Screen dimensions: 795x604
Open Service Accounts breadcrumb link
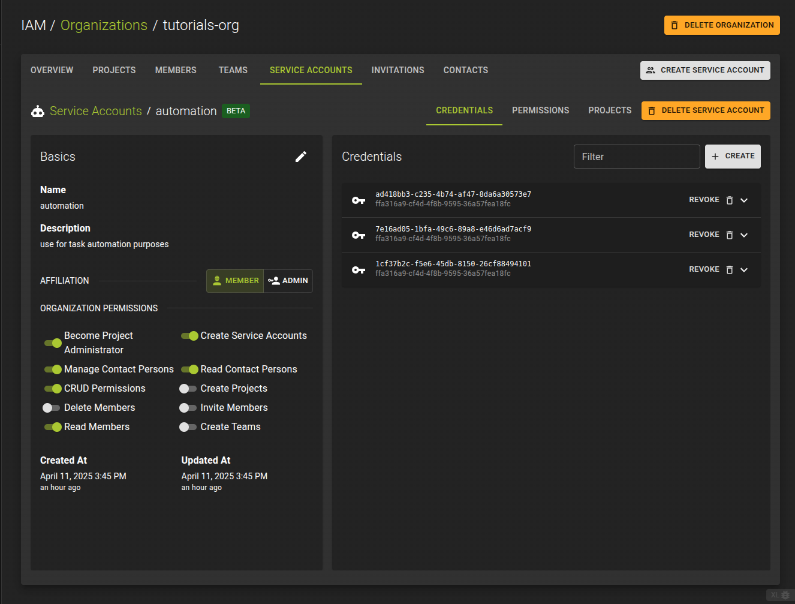pyautogui.click(x=96, y=111)
